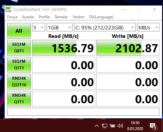Expand the test count dropdown showing 5

coord(39,27)
